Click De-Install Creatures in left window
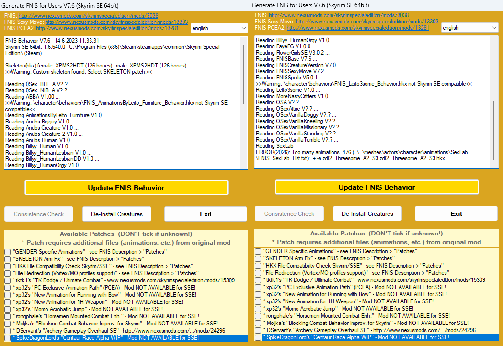The image size is (503, 346). coord(117,214)
